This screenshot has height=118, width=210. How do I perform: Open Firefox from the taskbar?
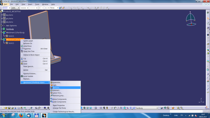coord(21,115)
